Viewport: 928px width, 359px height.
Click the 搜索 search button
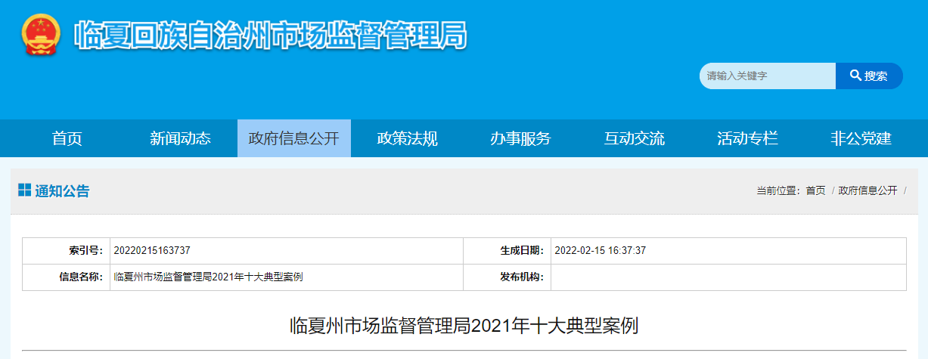(x=869, y=76)
